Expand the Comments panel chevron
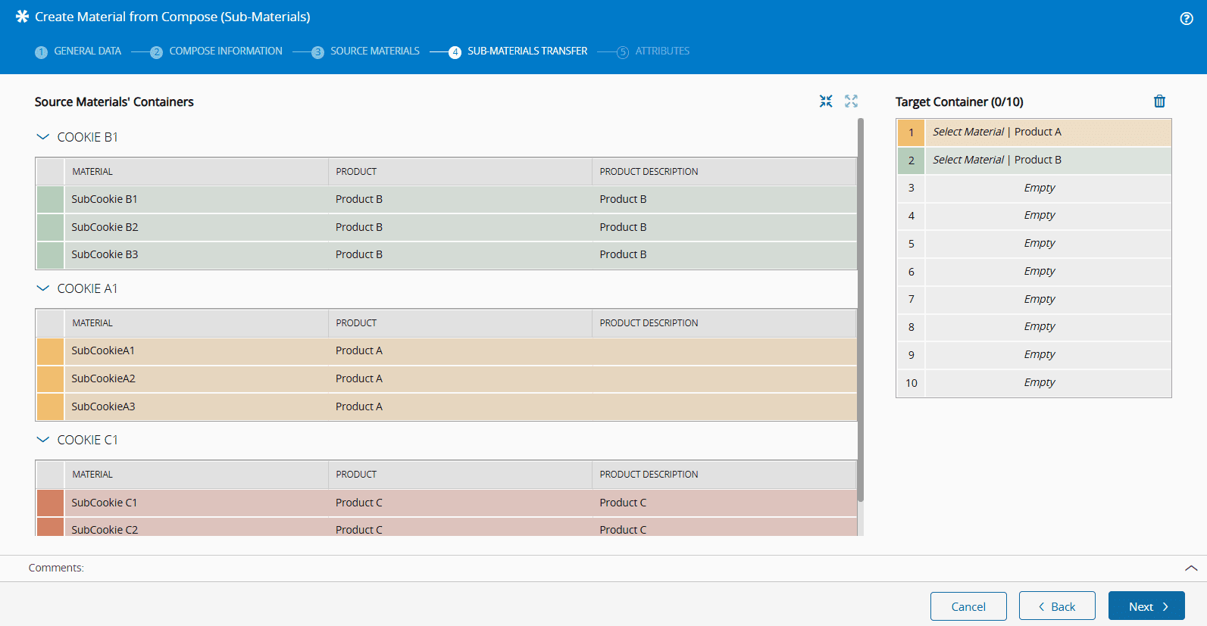The width and height of the screenshot is (1207, 626). pyautogui.click(x=1191, y=568)
